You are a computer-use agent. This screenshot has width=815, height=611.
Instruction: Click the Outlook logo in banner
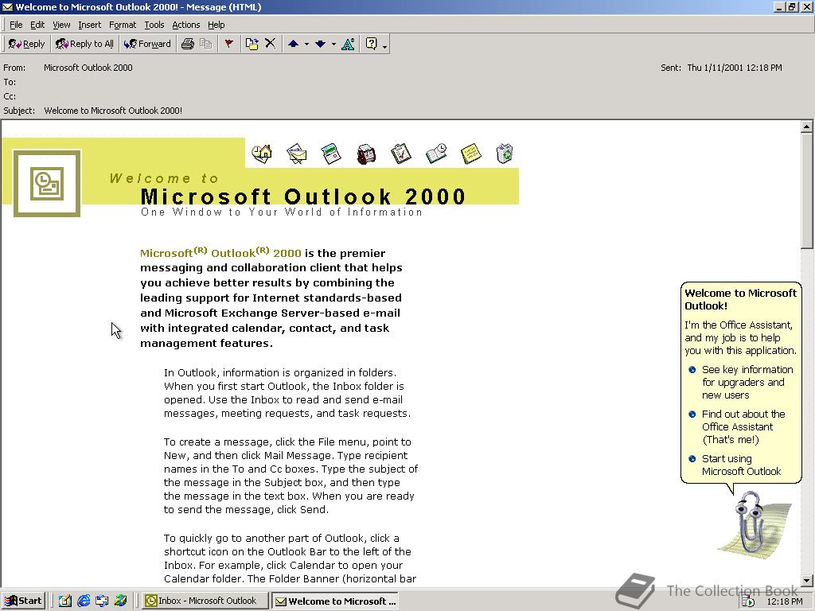tap(47, 184)
